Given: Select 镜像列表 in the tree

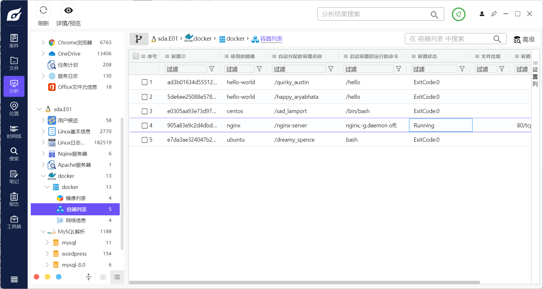Looking at the screenshot, I should tap(76, 198).
